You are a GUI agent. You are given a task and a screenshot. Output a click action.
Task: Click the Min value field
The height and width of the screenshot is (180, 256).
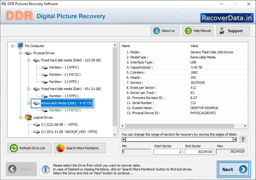click(137, 152)
